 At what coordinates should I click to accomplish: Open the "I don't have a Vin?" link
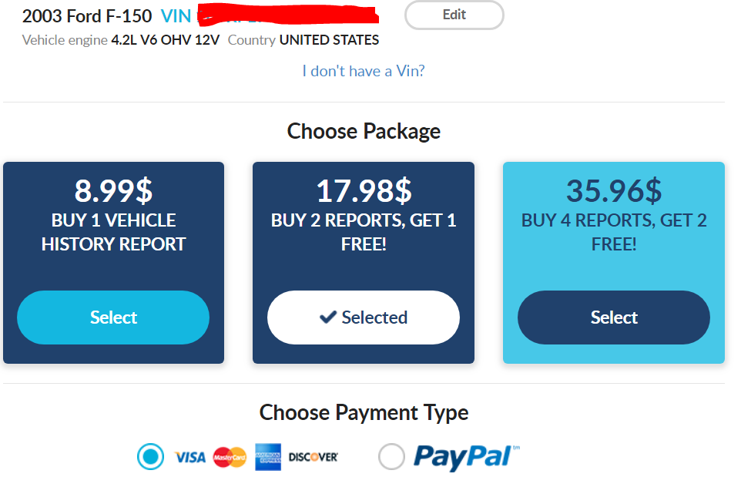click(364, 71)
